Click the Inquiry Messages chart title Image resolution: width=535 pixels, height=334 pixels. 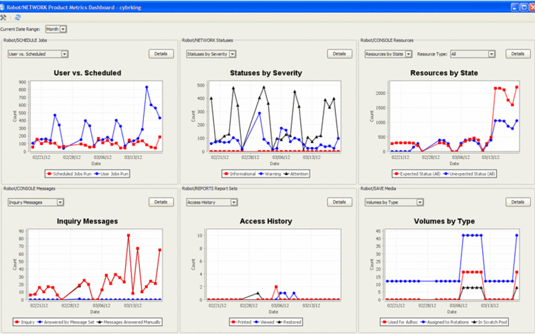point(87,221)
